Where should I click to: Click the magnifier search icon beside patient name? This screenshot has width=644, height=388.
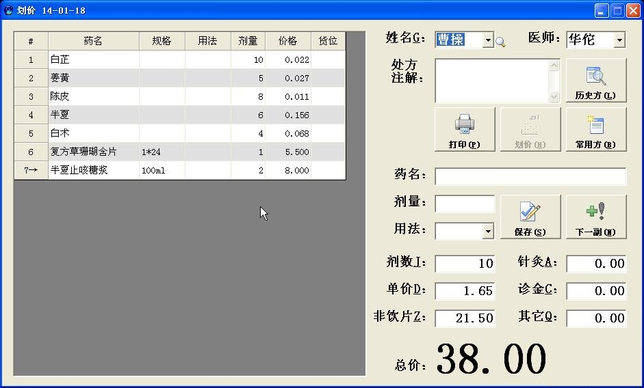click(x=500, y=41)
